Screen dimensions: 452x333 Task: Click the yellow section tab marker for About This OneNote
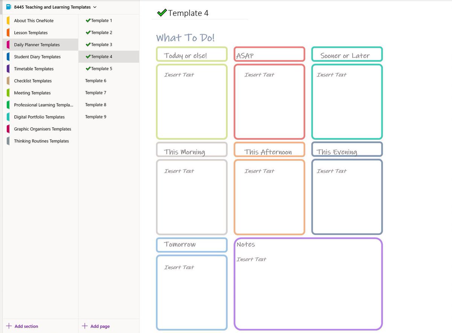click(x=8, y=21)
